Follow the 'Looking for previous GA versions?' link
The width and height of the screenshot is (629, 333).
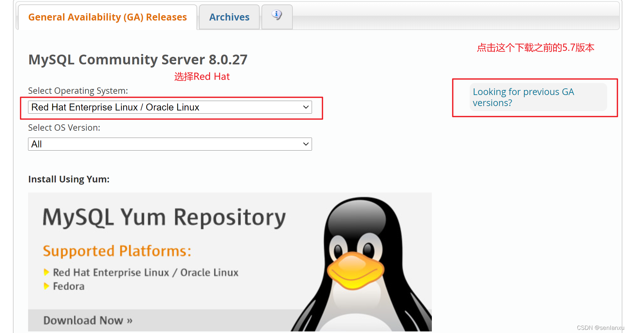(x=523, y=97)
